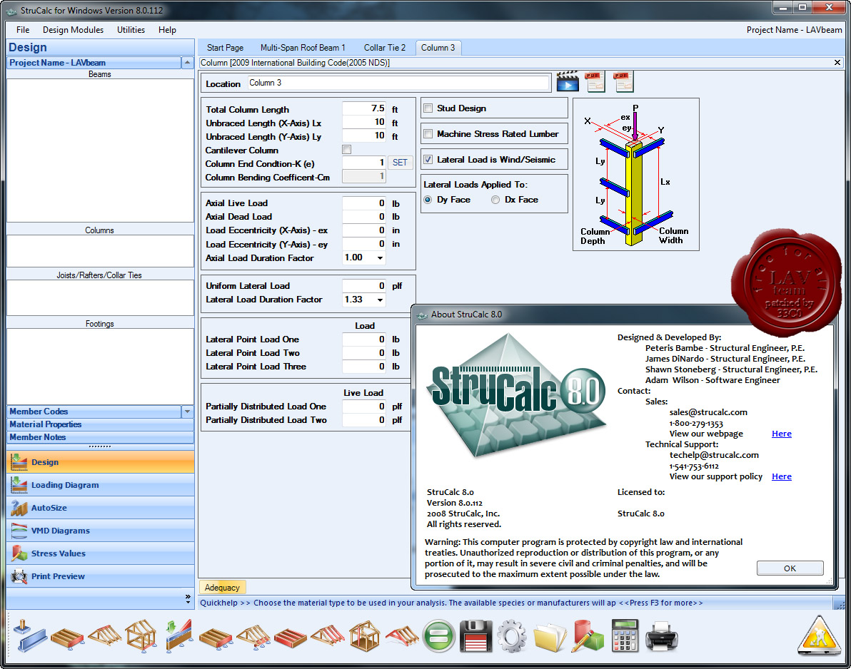The height and width of the screenshot is (669, 851).
Task: Enable Machine Stress Rated Lumber checkbox
Action: [x=428, y=133]
